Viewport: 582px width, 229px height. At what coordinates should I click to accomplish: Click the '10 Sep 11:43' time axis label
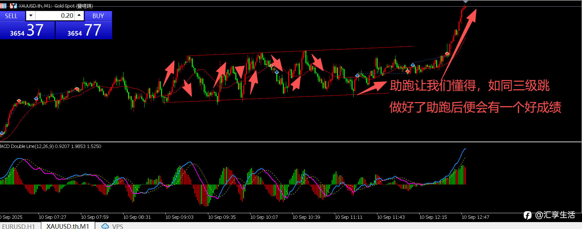tap(391, 217)
